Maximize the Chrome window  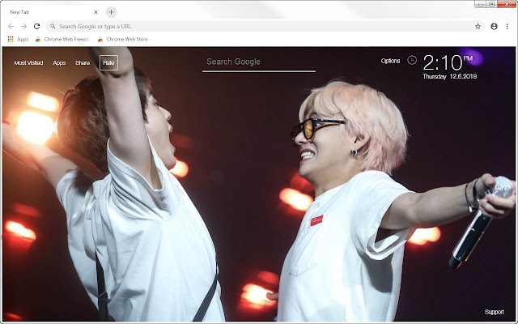(x=491, y=4)
